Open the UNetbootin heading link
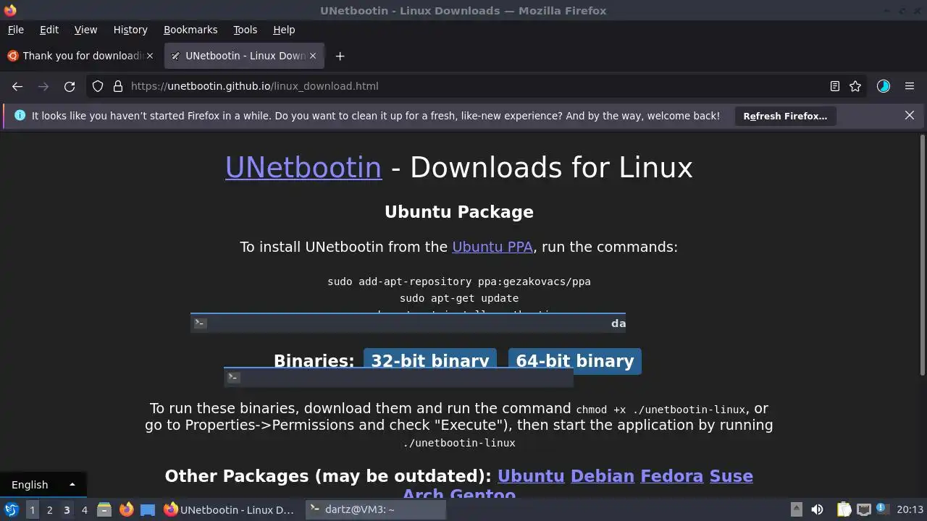 [303, 167]
